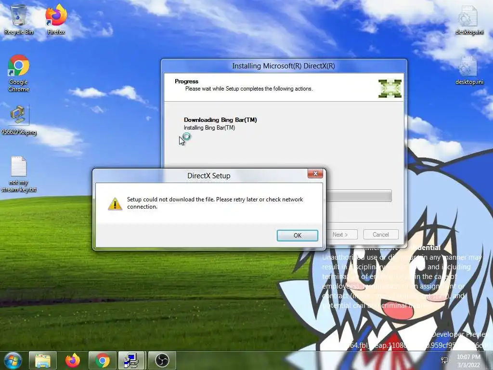The image size is (493, 370).
Task: Click the 'Progress' heading in the installer
Action: pyautogui.click(x=186, y=81)
